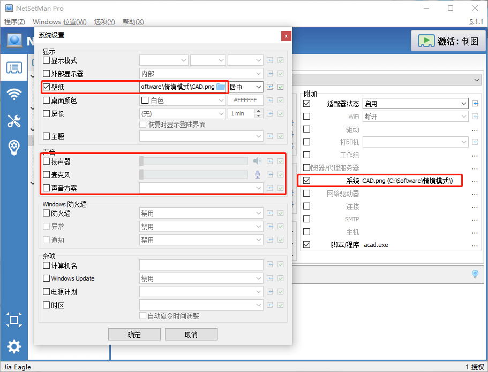
Task: Increase screensaver minutes stepper
Action: click(258, 111)
